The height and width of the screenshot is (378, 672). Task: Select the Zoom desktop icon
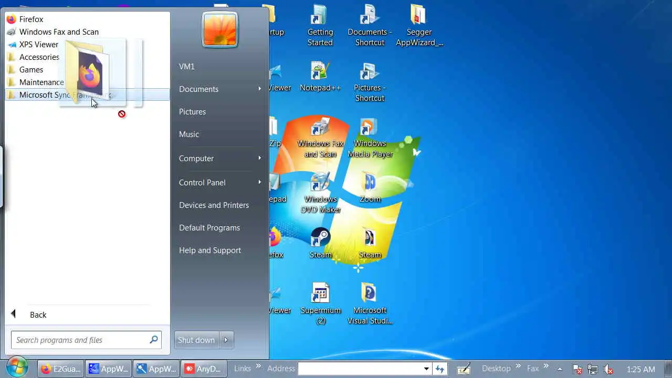point(370,188)
